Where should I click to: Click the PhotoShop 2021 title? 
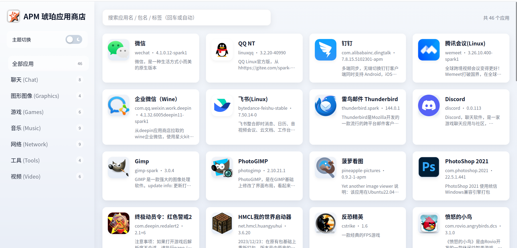(x=467, y=161)
